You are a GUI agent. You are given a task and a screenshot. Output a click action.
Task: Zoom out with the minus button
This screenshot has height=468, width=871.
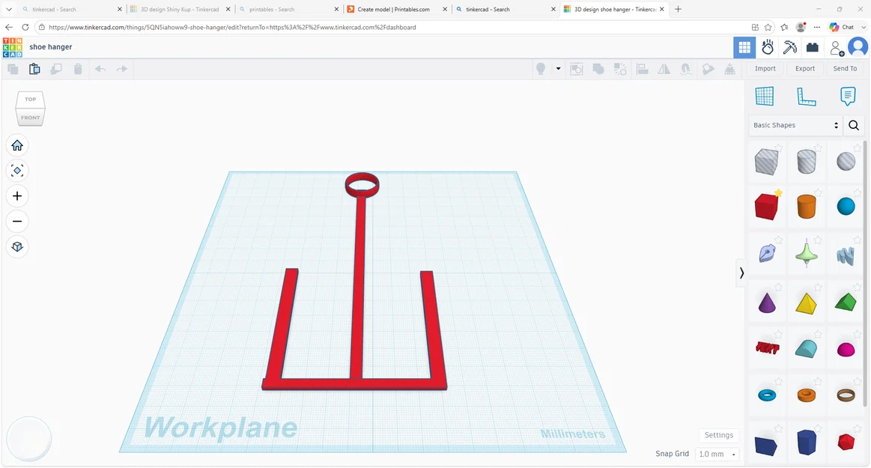pyautogui.click(x=17, y=222)
